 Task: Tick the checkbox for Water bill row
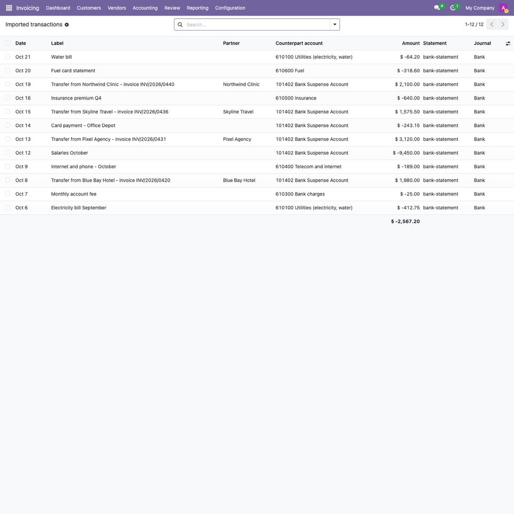[8, 57]
